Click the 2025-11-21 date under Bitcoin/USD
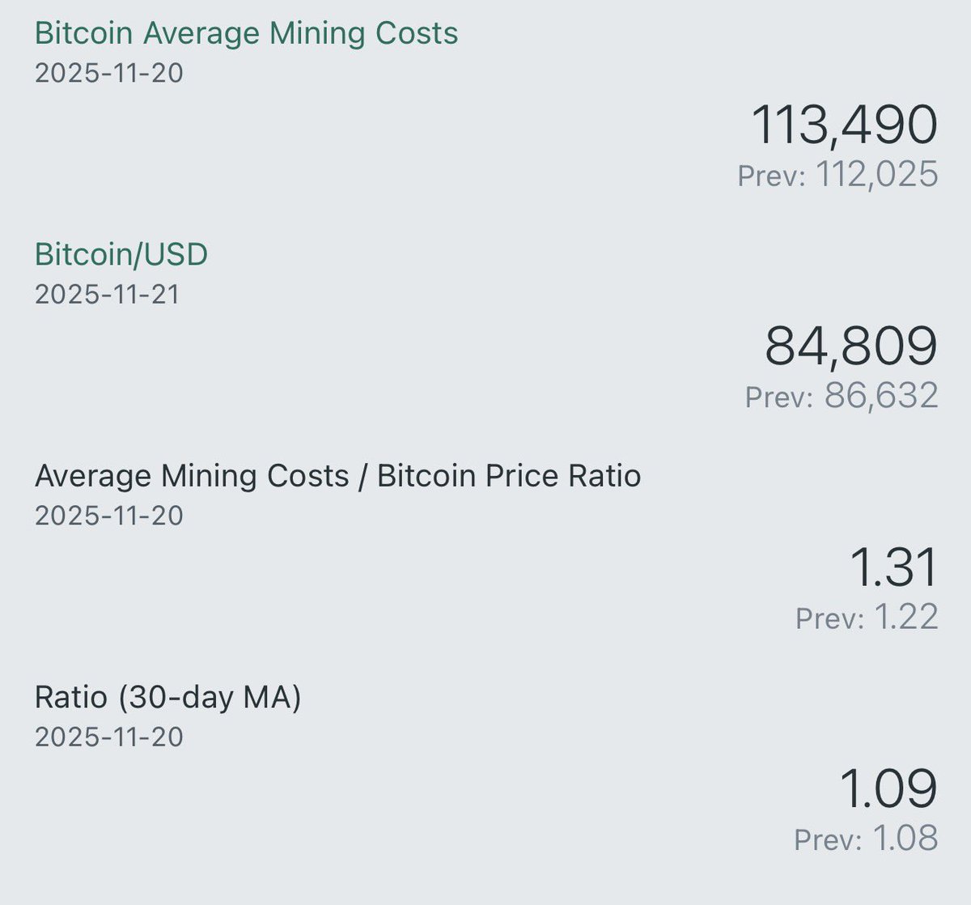The image size is (971, 905). pyautogui.click(x=108, y=294)
